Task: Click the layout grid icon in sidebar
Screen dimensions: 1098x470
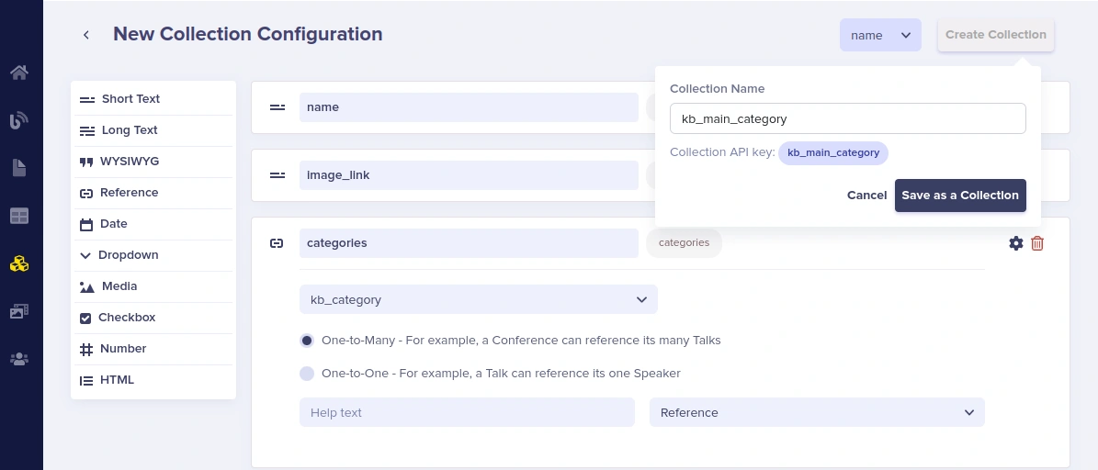Action: (x=19, y=217)
